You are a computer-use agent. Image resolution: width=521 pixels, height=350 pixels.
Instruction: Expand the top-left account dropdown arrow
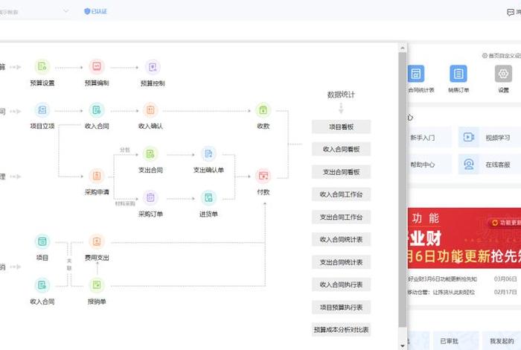(65, 11)
